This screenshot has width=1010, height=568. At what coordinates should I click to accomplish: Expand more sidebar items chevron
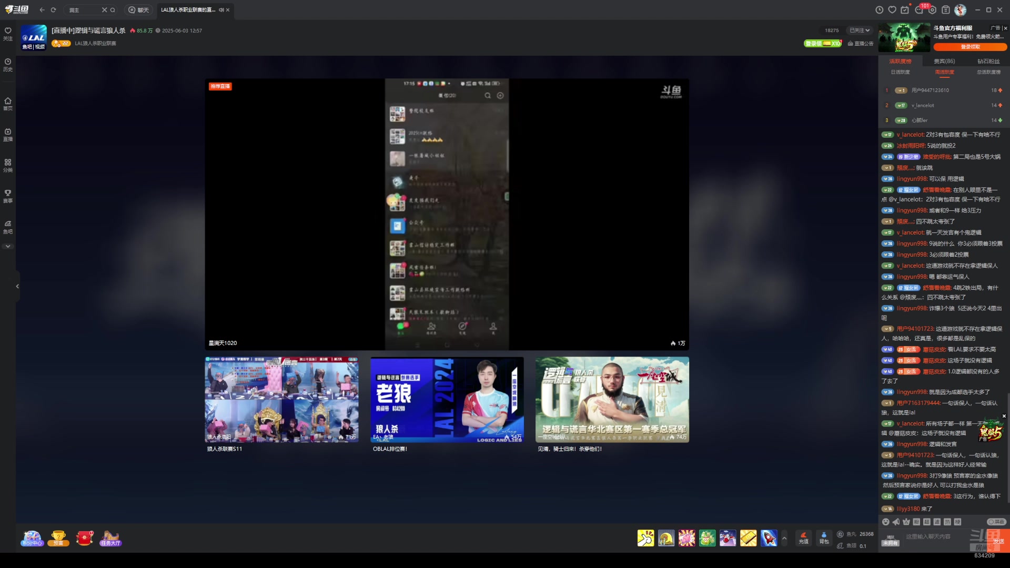[x=8, y=246]
